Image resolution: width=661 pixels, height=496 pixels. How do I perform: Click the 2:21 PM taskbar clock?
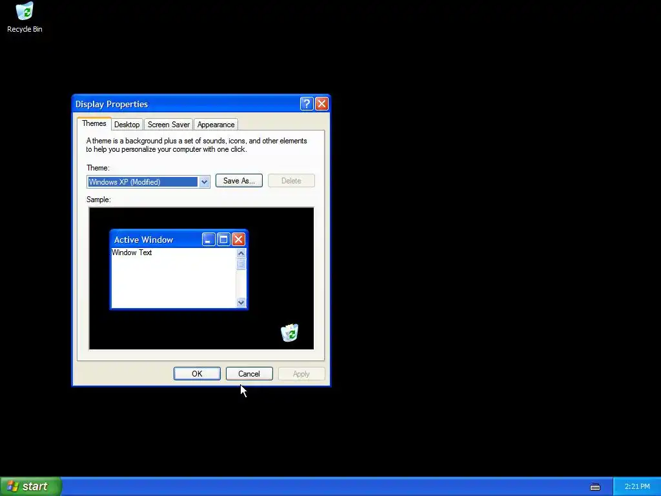[x=637, y=487]
